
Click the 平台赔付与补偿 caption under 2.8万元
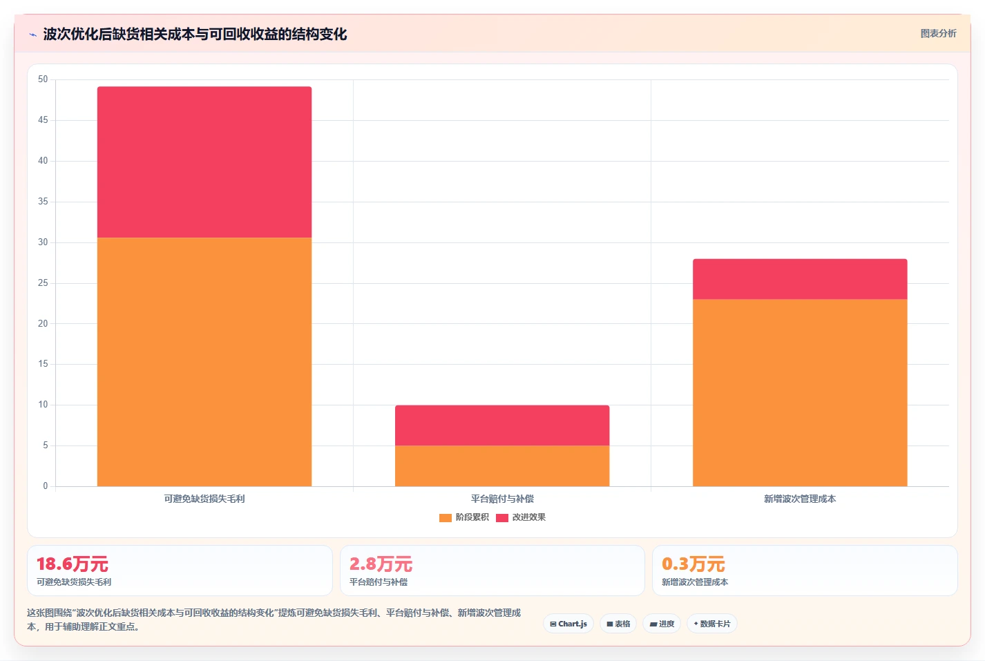click(379, 582)
